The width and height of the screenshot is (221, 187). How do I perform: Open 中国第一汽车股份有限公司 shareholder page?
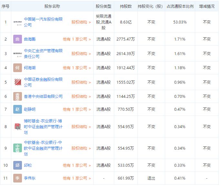(x=43, y=22)
